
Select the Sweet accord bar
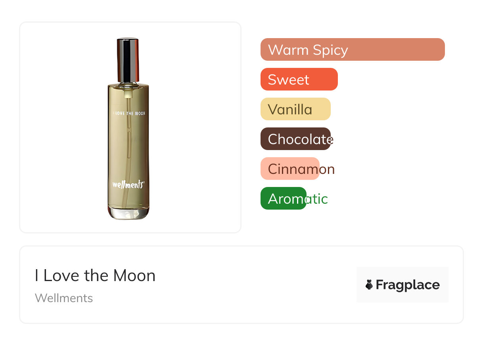point(299,79)
